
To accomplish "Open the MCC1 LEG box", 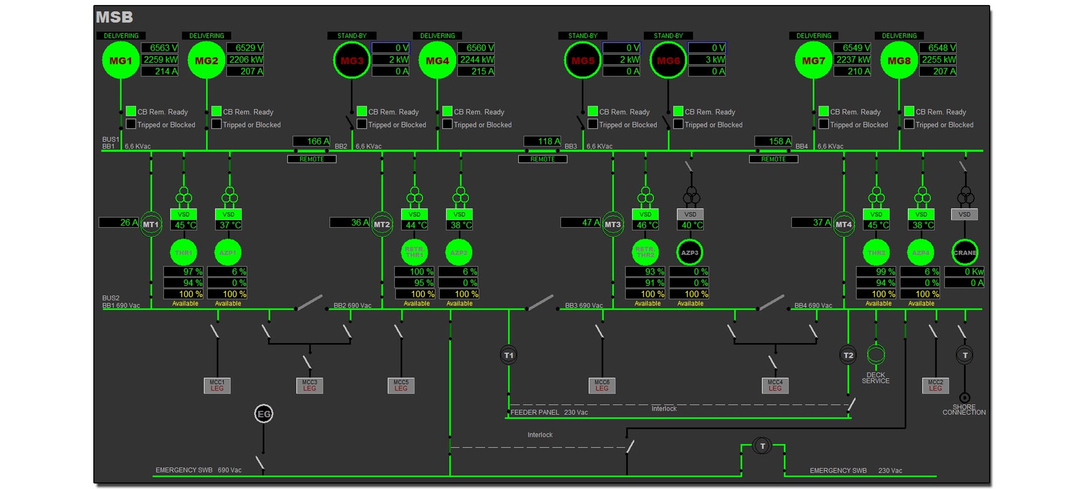I will pos(217,385).
